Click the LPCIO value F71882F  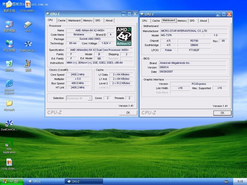point(194,50)
